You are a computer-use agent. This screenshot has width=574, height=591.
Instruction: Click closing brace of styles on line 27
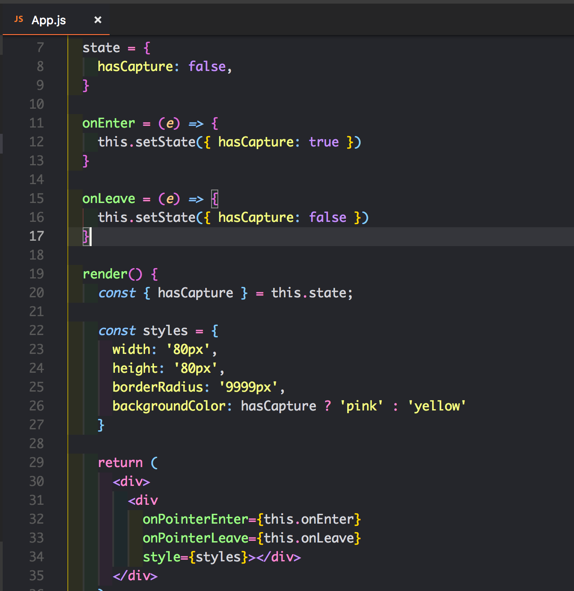pyautogui.click(x=101, y=425)
